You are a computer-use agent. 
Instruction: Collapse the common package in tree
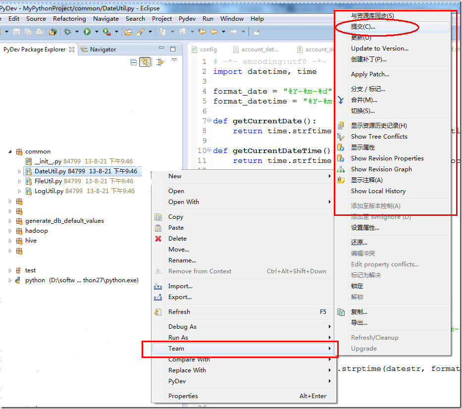click(x=10, y=152)
